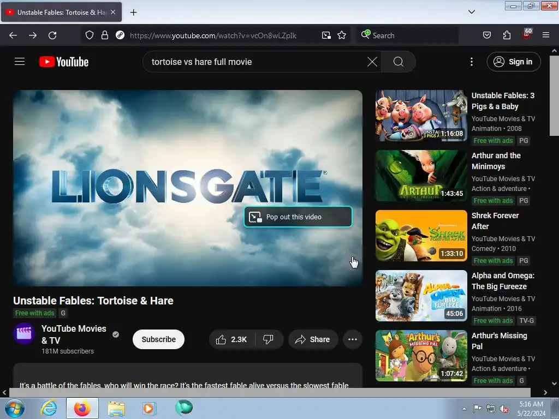This screenshot has width=559, height=419.
Task: Open the YouTube Movies & TV channel avatar
Action: 24,333
